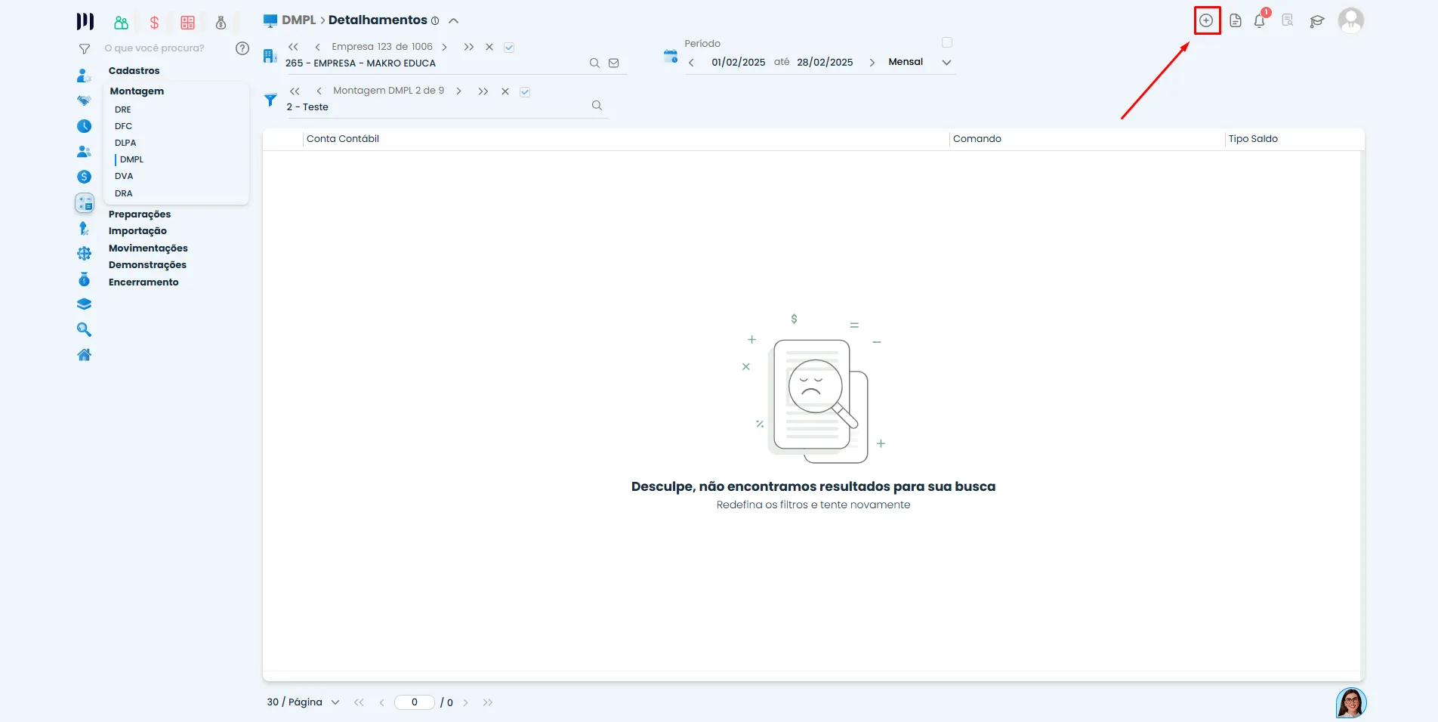This screenshot has width=1438, height=722.
Task: Click the sidebar blue dollar coin icon
Action: (x=84, y=177)
